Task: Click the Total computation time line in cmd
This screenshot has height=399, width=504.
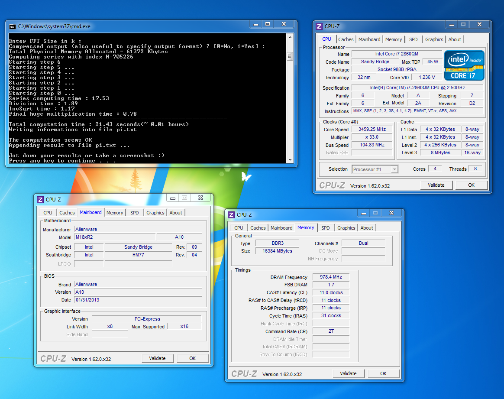Action: point(99,124)
